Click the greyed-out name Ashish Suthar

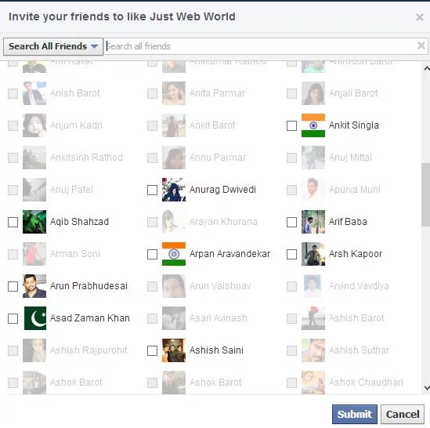359,350
